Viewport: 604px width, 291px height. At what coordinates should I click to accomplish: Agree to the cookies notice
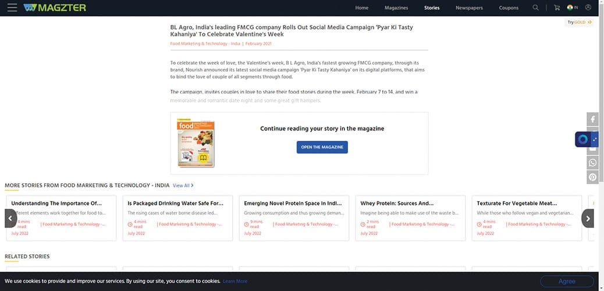[x=567, y=281]
